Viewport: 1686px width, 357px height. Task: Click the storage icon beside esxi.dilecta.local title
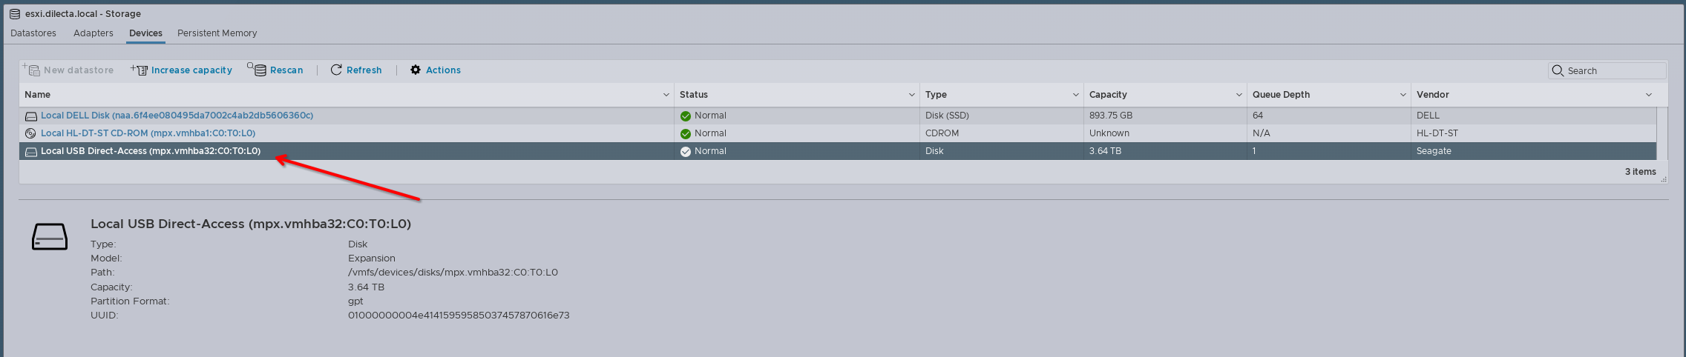tap(15, 13)
